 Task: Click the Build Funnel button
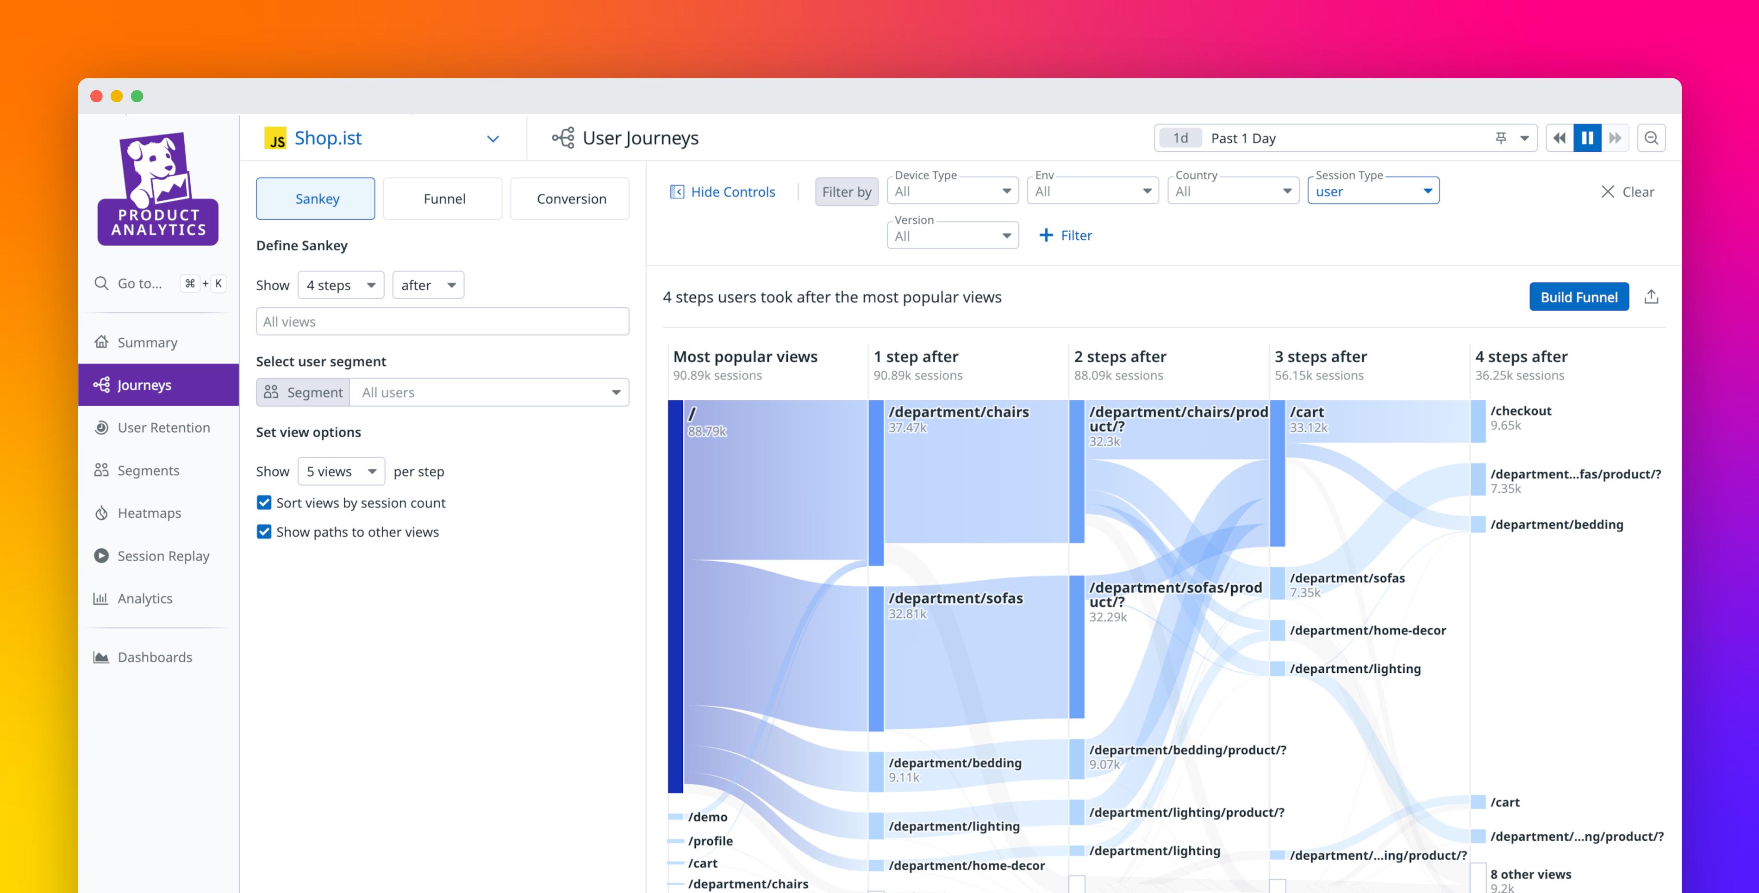click(x=1579, y=296)
